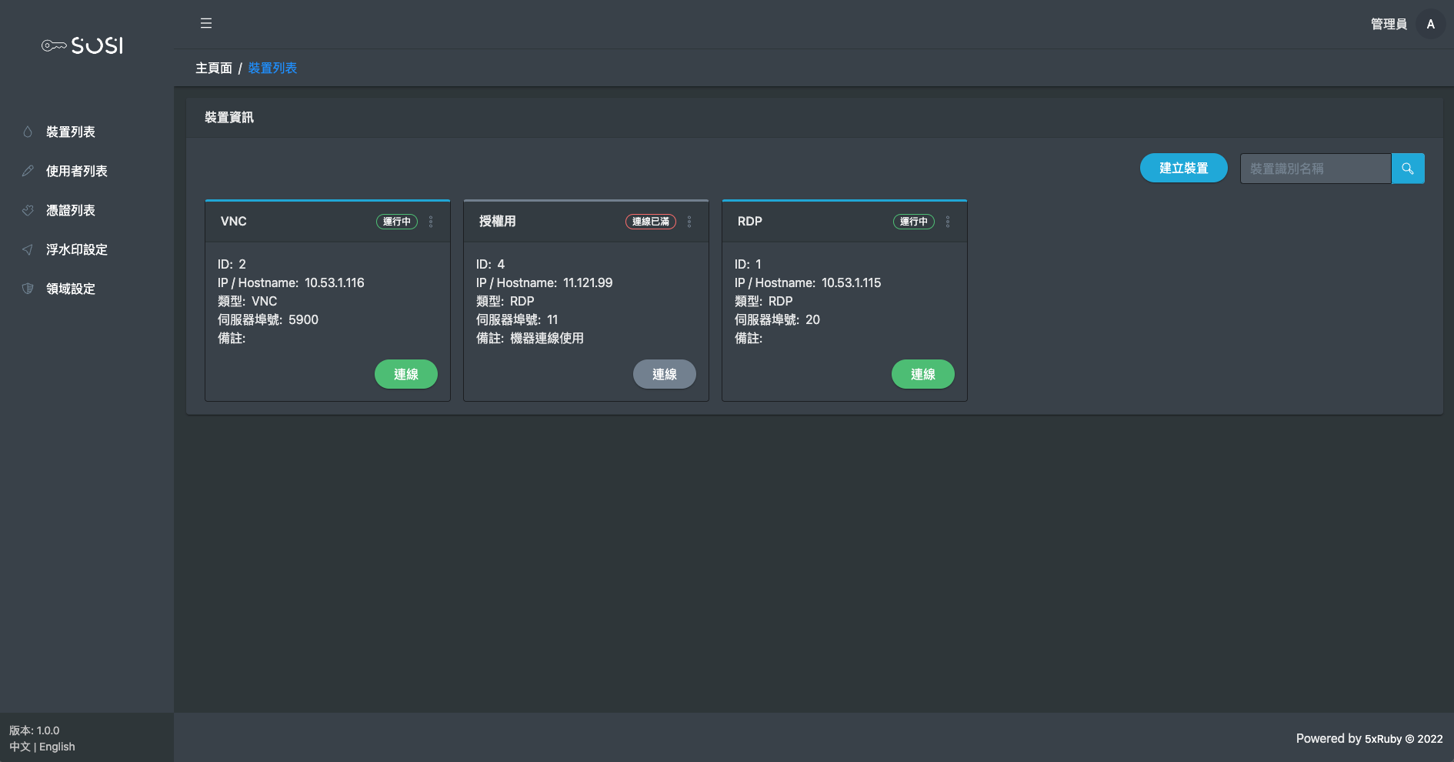Focus the 裝置識別名稱 search field
The image size is (1454, 762).
click(x=1315, y=169)
